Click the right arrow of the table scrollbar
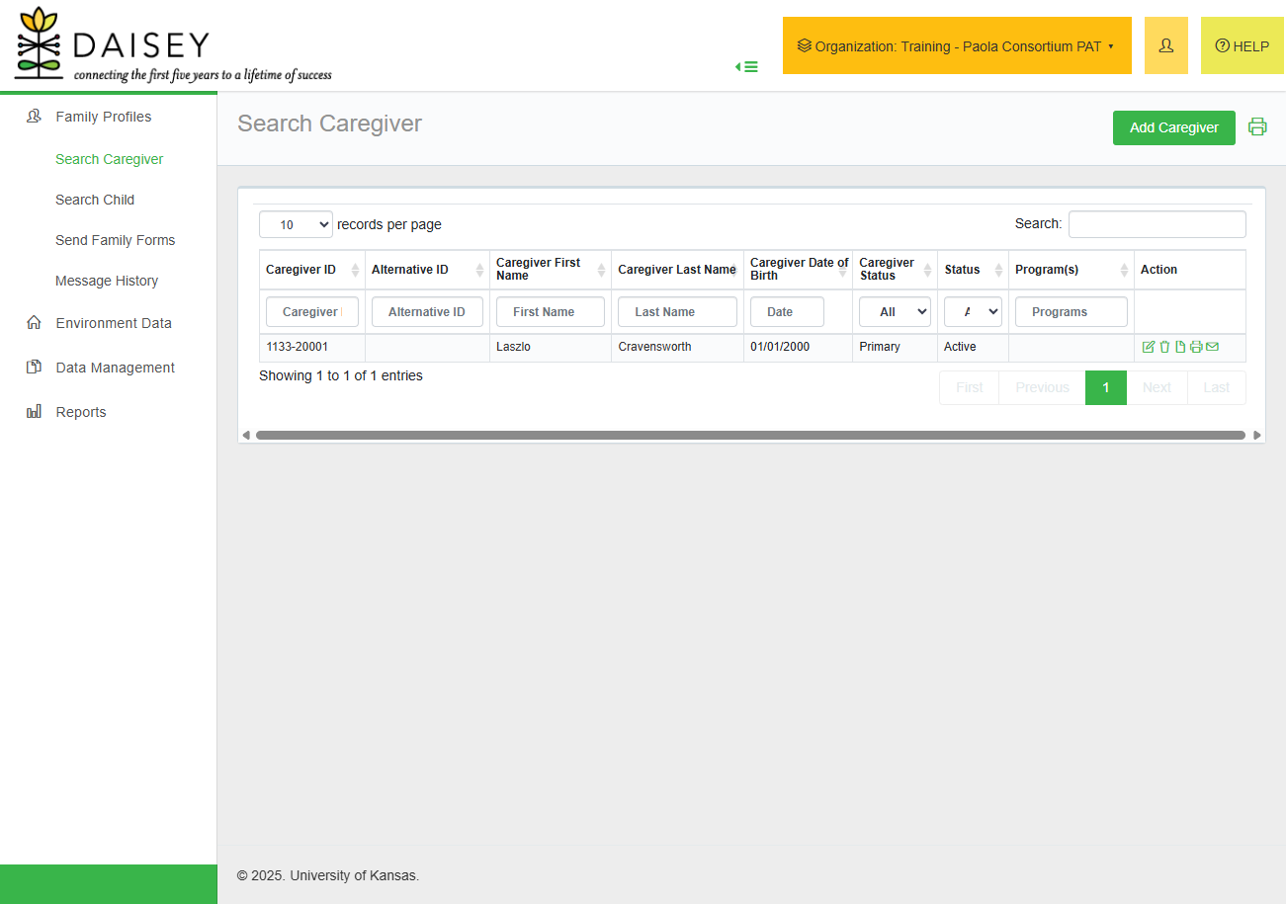 point(1257,435)
